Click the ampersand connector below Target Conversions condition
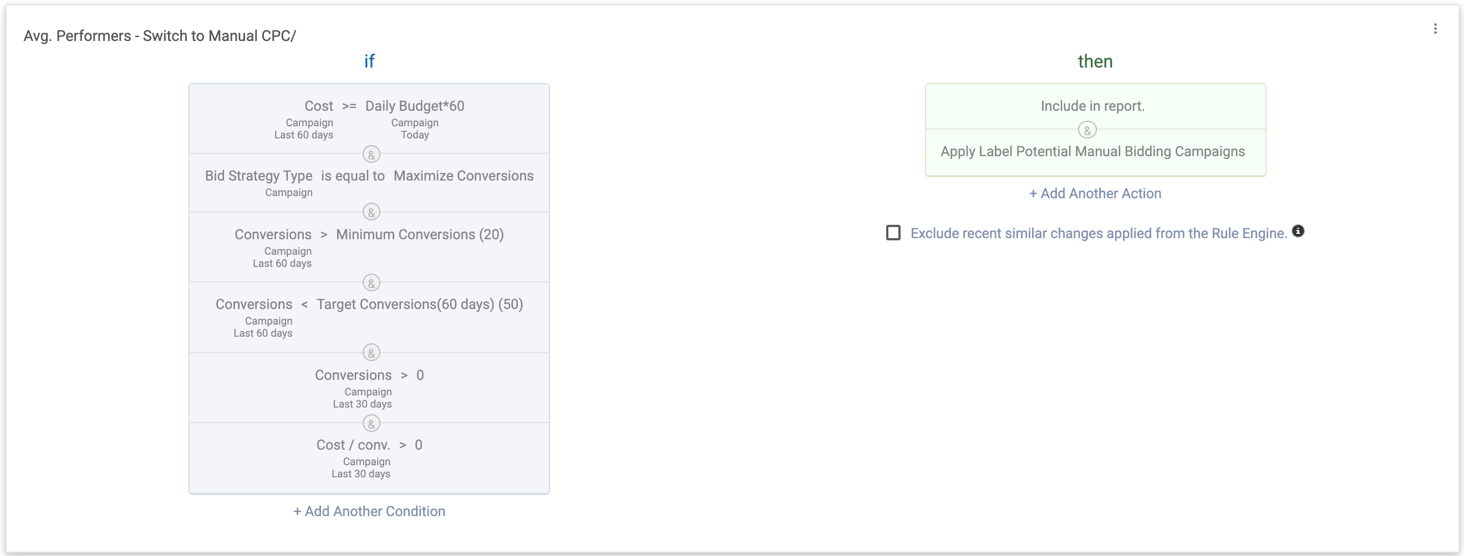The width and height of the screenshot is (1464, 556). (x=371, y=353)
